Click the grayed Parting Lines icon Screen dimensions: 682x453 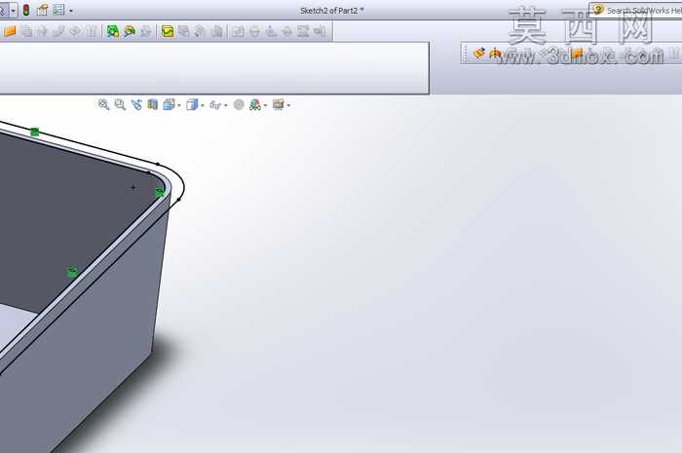coord(254,31)
